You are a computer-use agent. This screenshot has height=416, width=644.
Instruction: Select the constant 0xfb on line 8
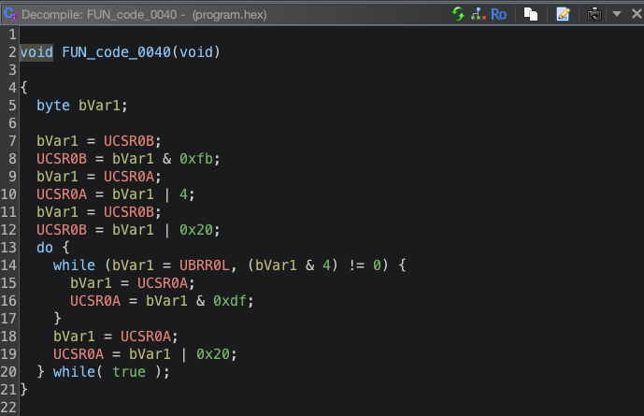click(196, 159)
